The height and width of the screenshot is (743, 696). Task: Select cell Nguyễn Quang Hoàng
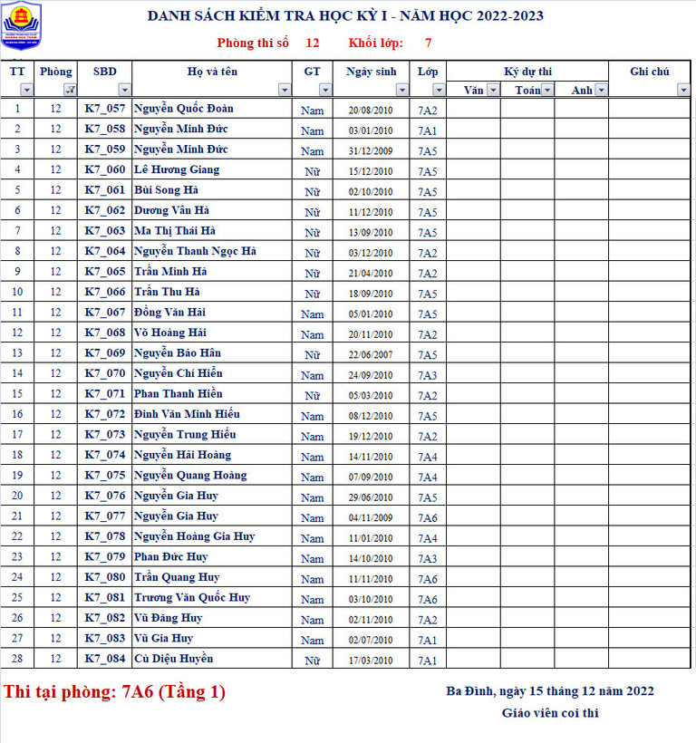tap(212, 476)
